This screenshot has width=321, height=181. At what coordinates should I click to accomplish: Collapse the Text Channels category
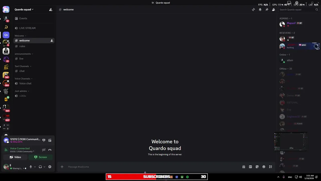tap(23, 66)
